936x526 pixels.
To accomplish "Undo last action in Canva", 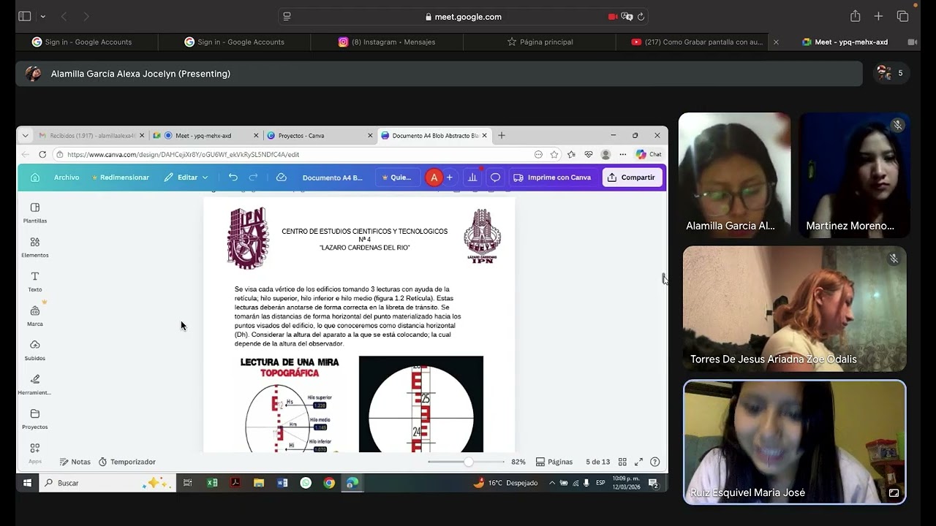I will 233,178.
